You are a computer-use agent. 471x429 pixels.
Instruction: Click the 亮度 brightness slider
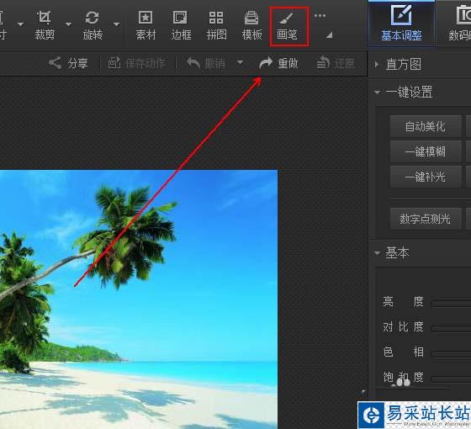(451, 303)
